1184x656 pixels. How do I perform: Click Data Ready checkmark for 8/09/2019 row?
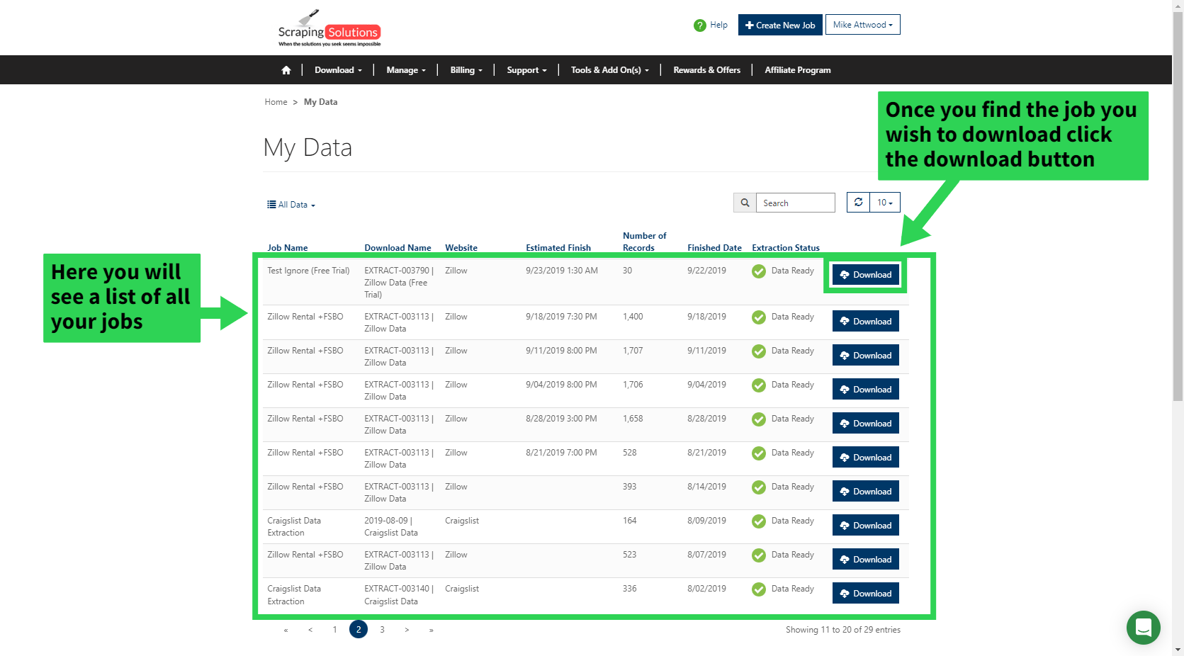pos(759,521)
